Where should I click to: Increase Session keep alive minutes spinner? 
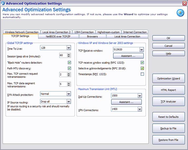point(69,54)
